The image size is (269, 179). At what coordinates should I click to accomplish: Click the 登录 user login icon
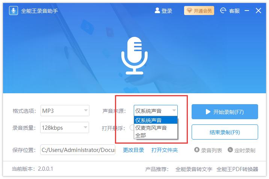click(157, 11)
